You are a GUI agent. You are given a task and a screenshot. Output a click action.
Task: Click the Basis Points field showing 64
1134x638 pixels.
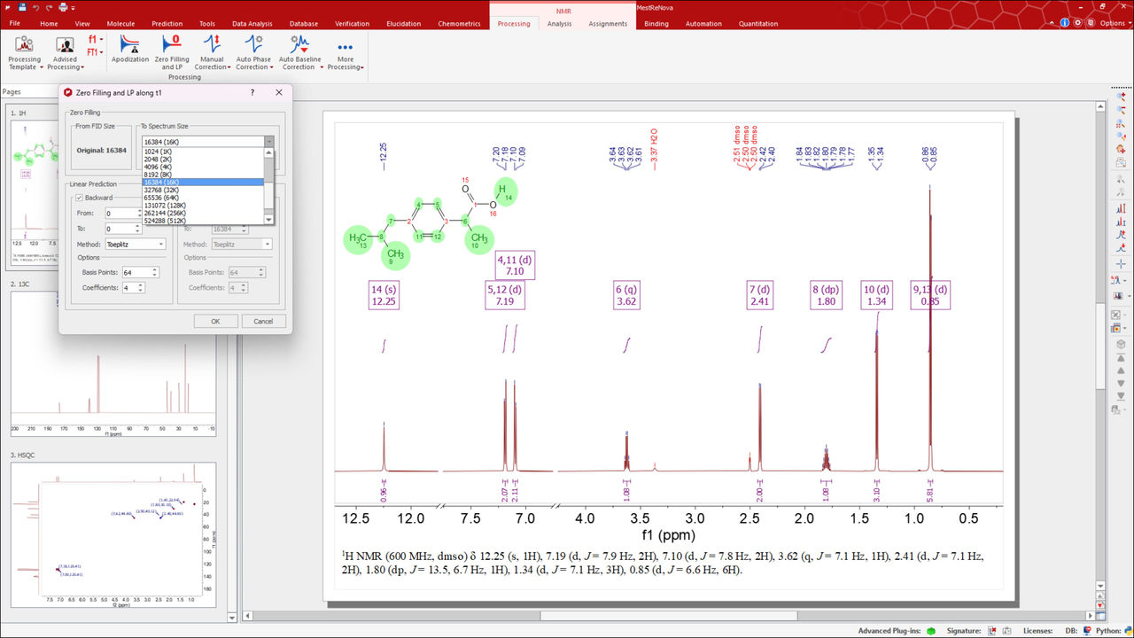[x=141, y=273]
